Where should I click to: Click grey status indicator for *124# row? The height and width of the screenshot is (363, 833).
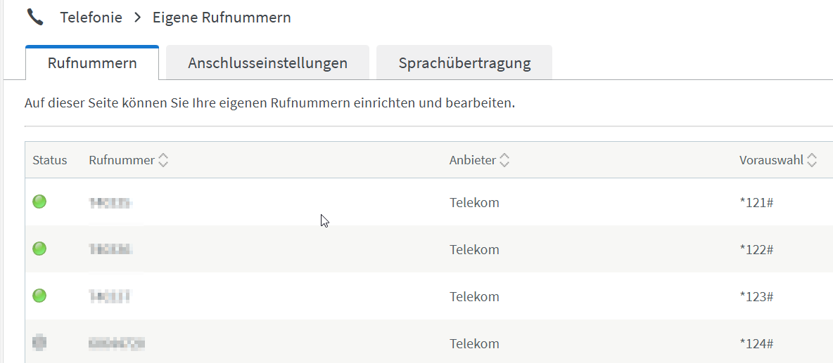pyautogui.click(x=39, y=343)
